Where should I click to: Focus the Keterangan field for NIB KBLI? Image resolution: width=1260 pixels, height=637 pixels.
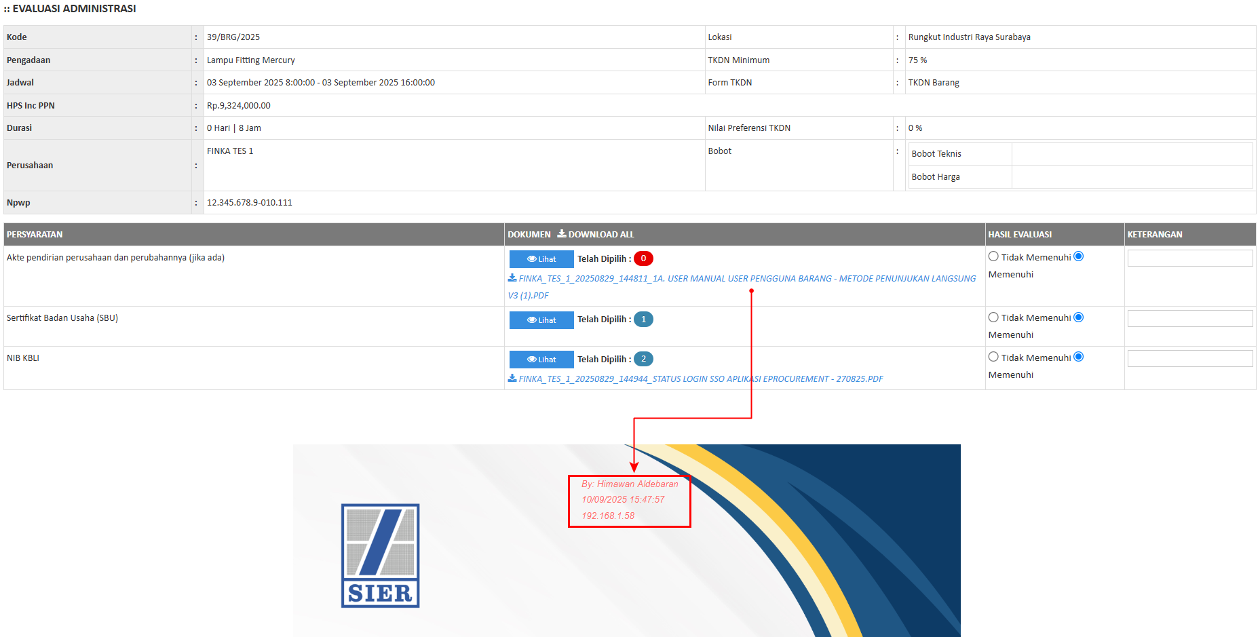1190,359
